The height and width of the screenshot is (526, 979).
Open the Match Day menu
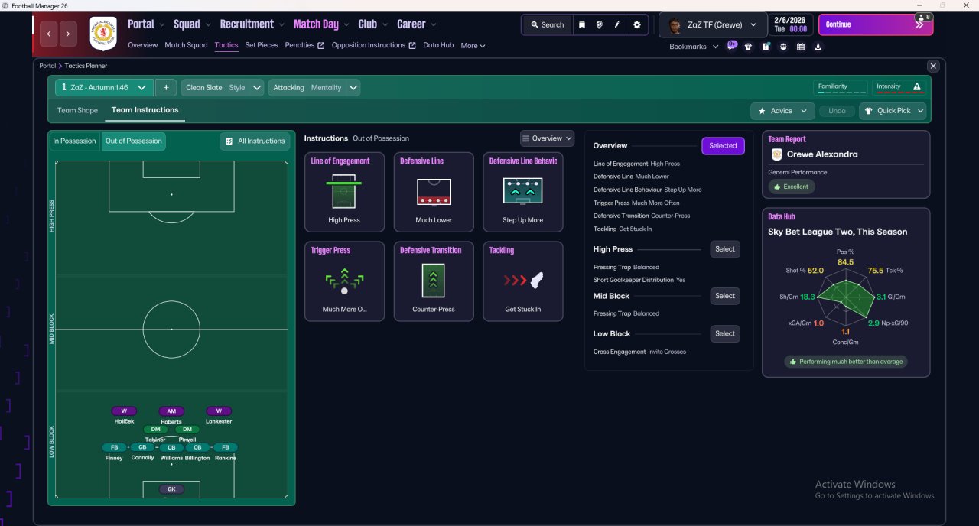320,24
